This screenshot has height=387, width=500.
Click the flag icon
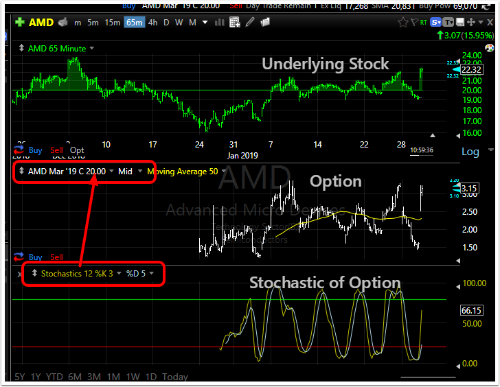[415, 22]
